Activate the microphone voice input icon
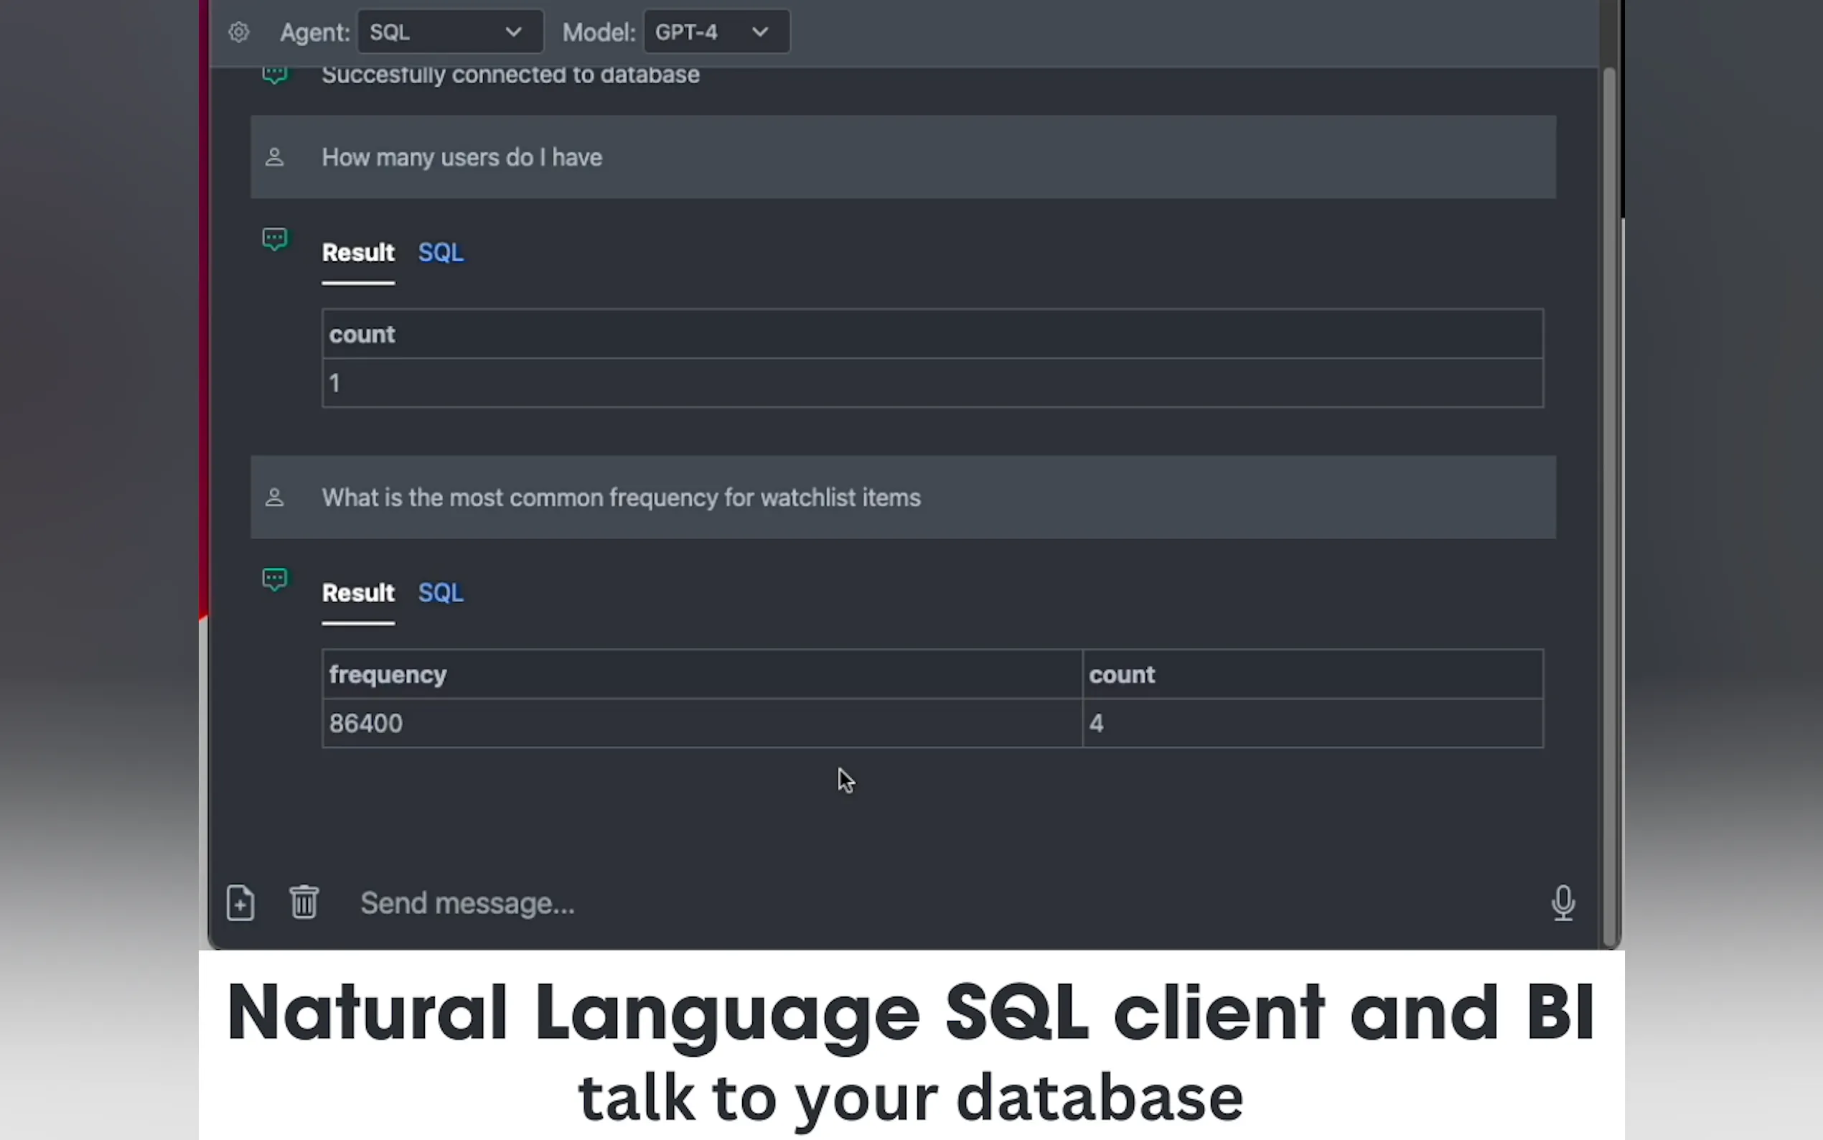Viewport: 1823px width, 1140px height. tap(1563, 902)
